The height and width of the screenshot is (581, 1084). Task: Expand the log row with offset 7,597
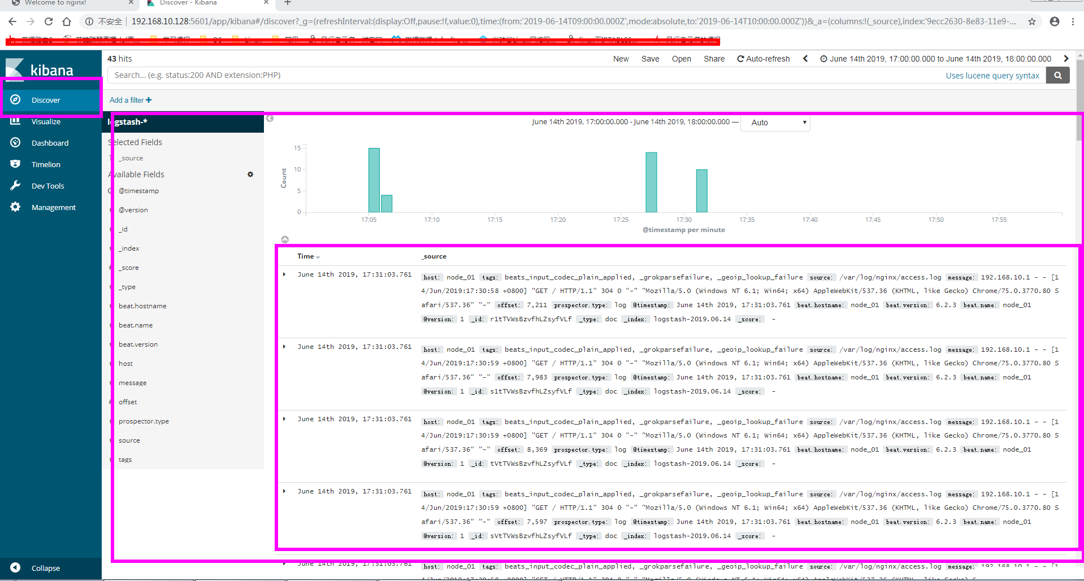[284, 491]
